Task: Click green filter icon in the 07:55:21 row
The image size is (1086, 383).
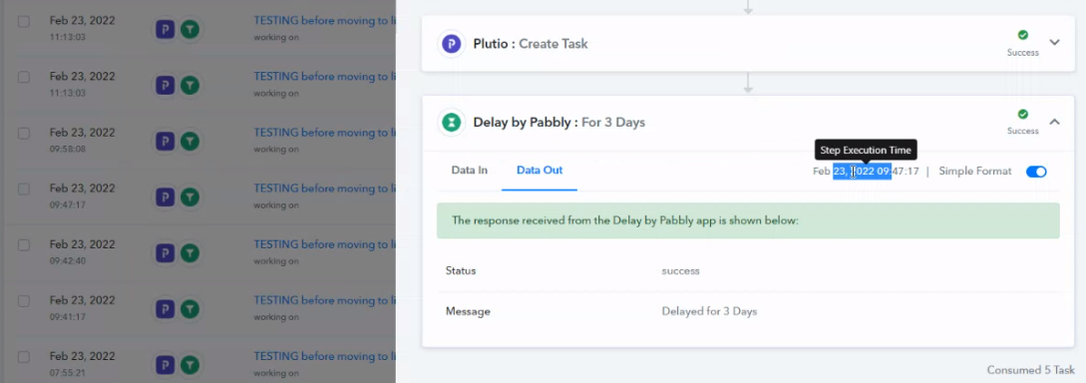Action: pos(189,365)
